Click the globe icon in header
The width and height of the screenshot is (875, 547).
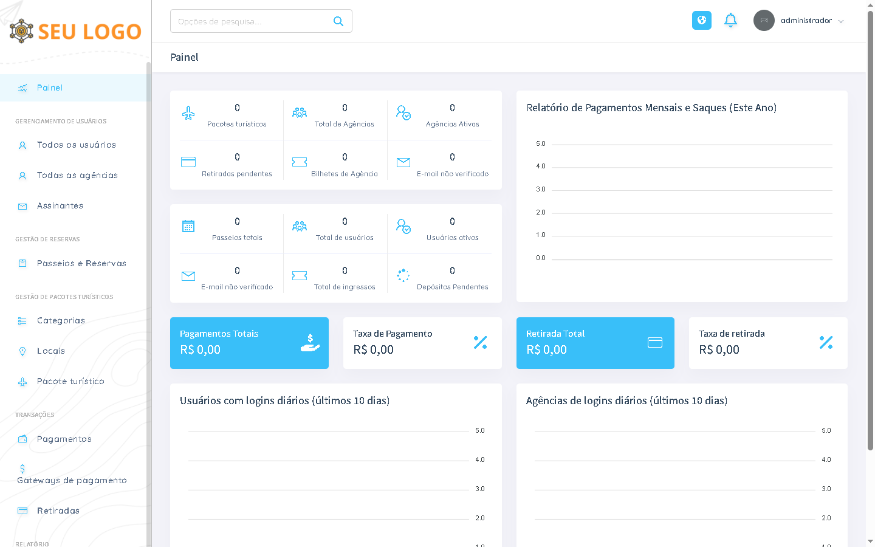point(701,20)
